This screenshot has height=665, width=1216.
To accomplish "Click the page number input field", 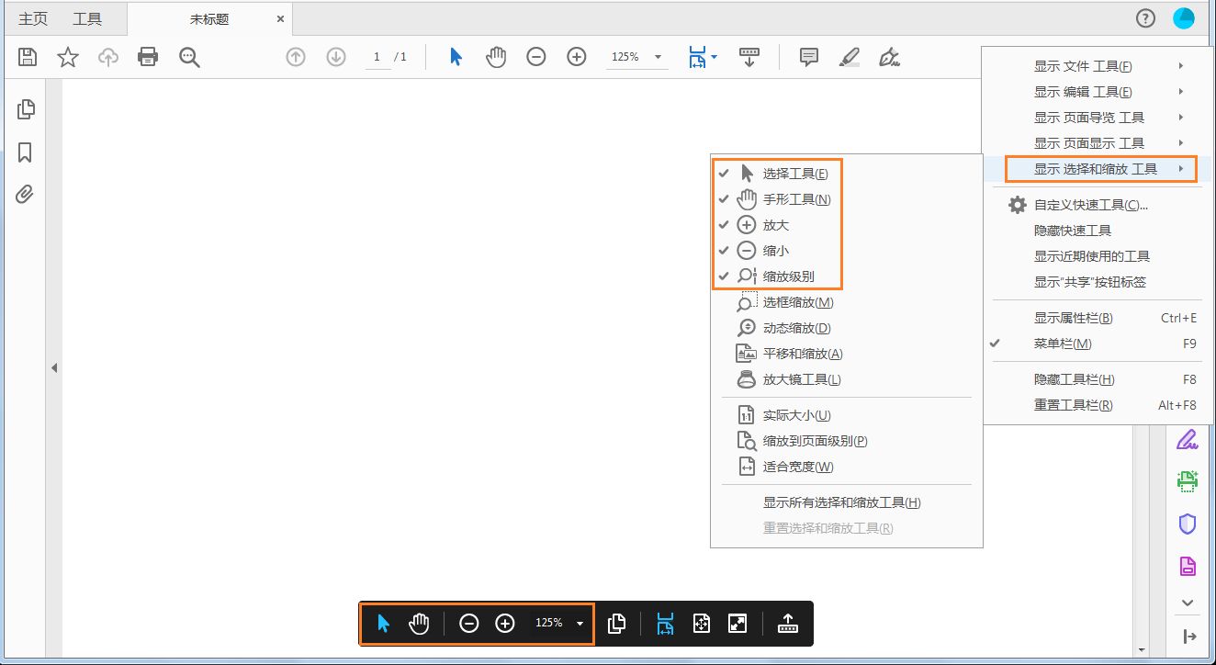I will tap(376, 56).
